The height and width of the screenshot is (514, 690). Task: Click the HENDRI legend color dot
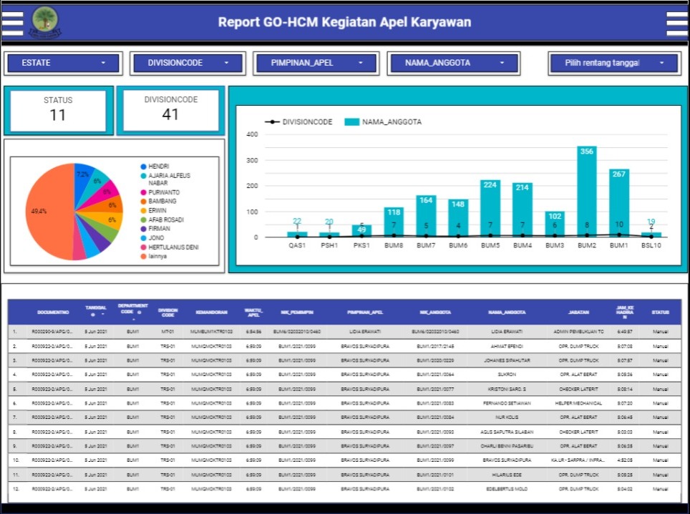(x=144, y=167)
